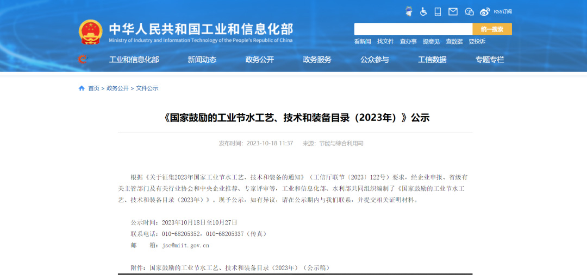This screenshot has width=587, height=275.
Task: Click the 统一搜索 search button
Action: click(x=492, y=29)
